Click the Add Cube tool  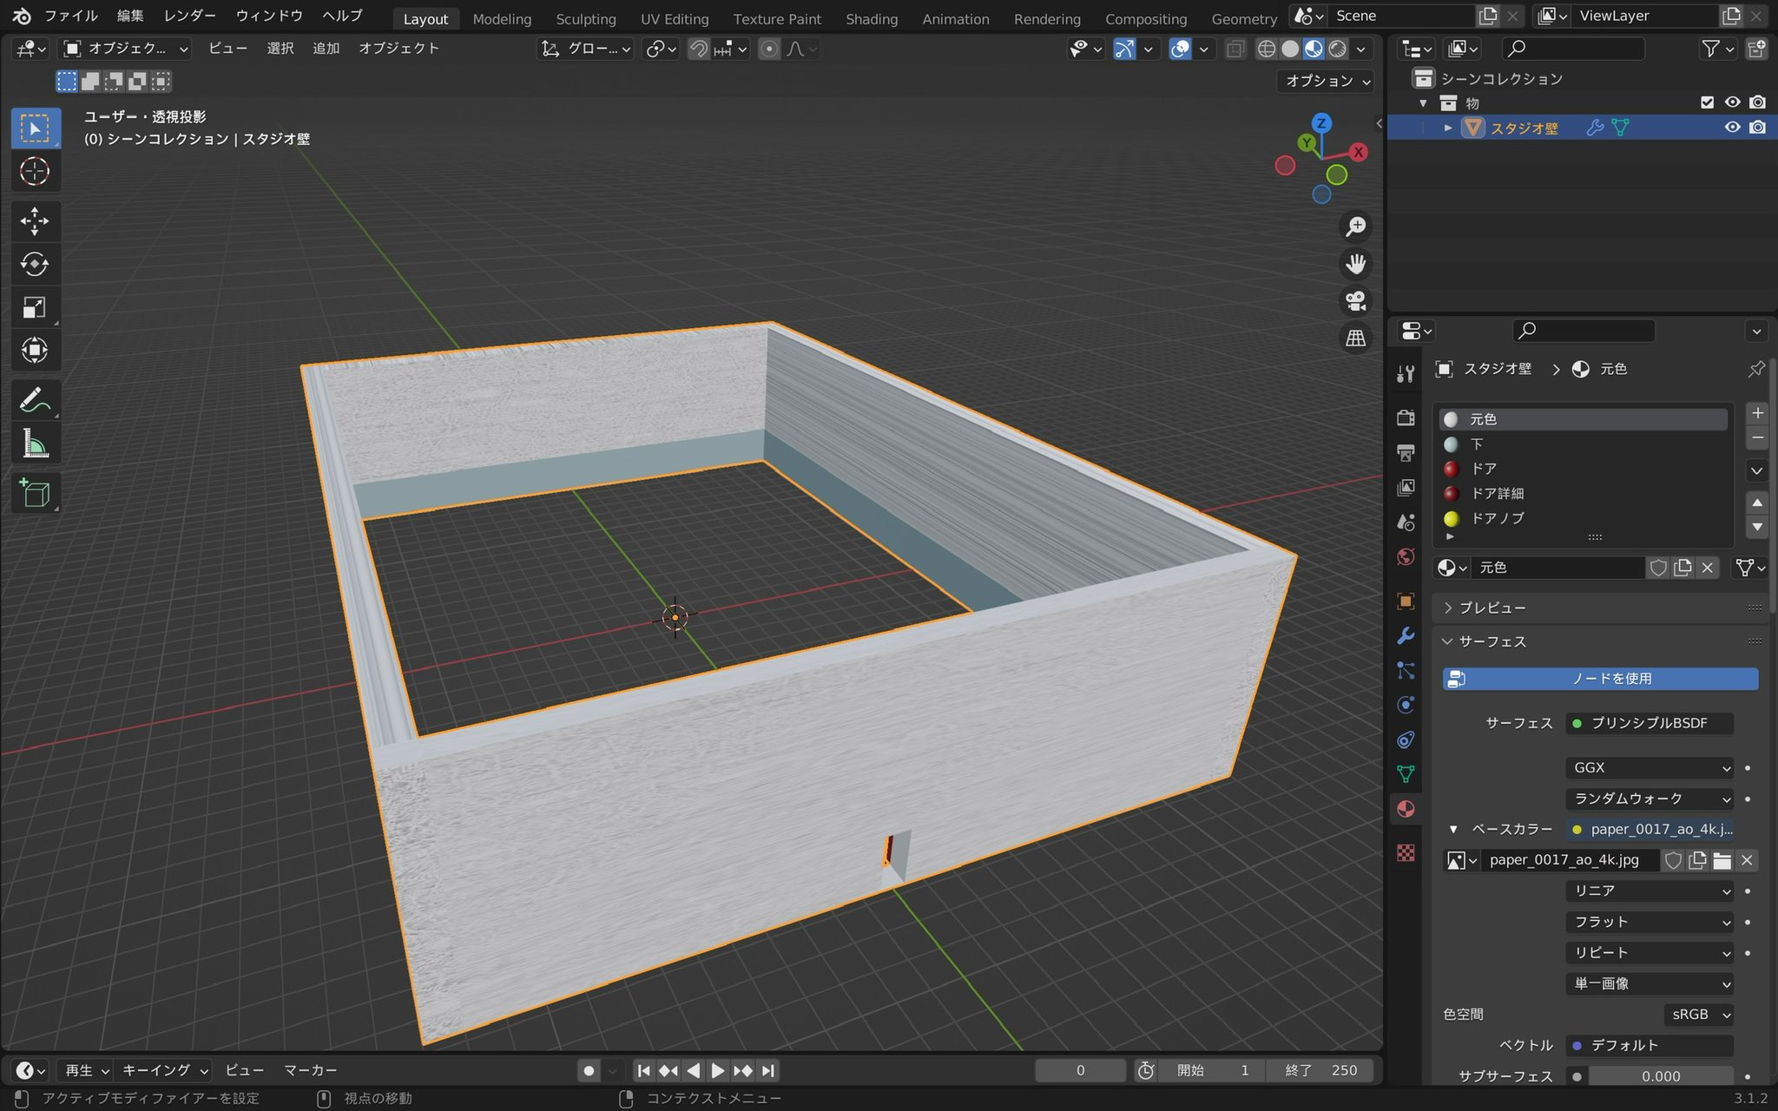[35, 493]
